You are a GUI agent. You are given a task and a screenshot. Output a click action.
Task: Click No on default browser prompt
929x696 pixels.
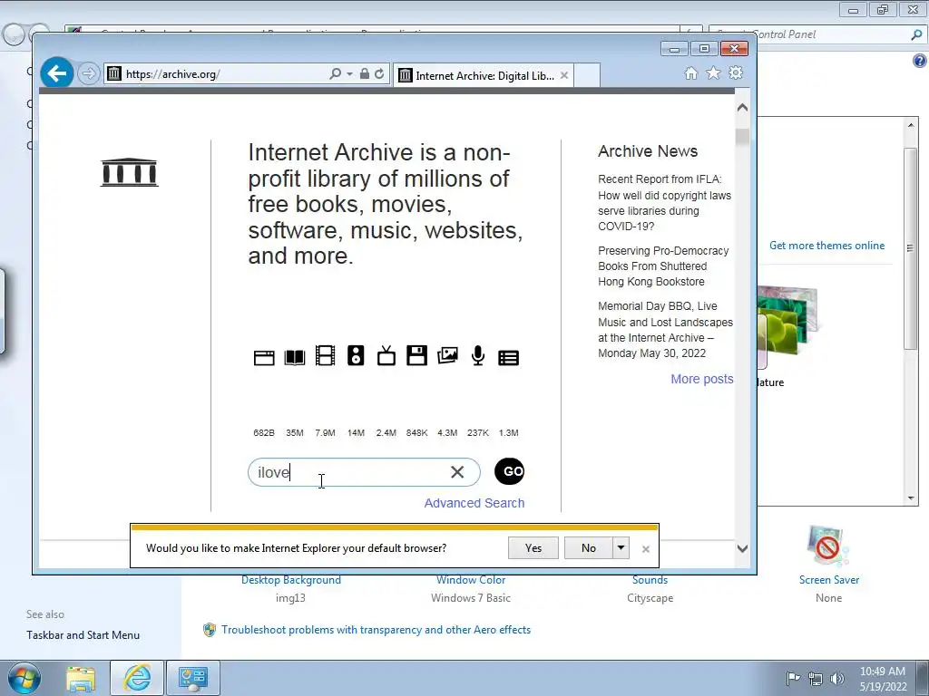588,548
